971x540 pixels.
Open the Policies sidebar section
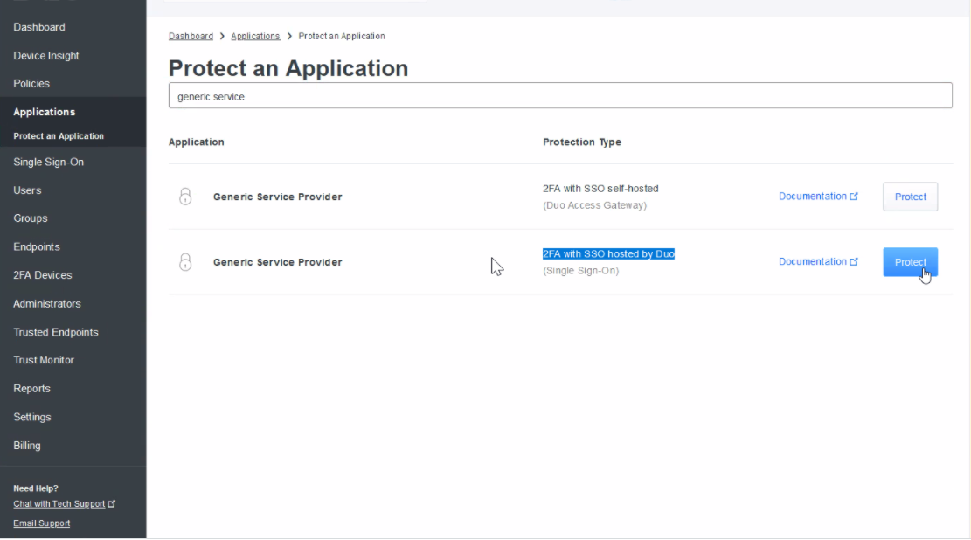(x=31, y=84)
